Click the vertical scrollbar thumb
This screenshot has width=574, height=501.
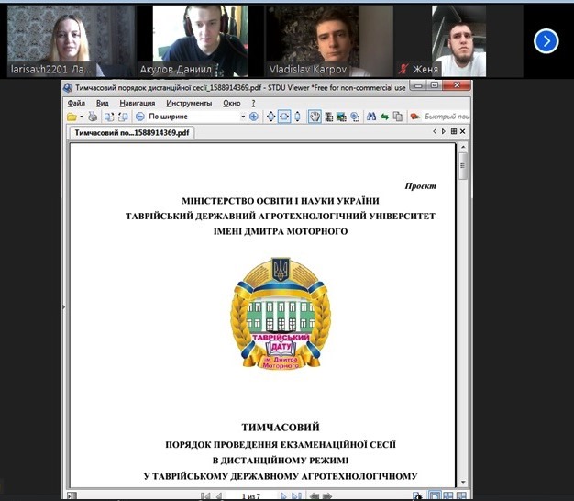(463, 166)
